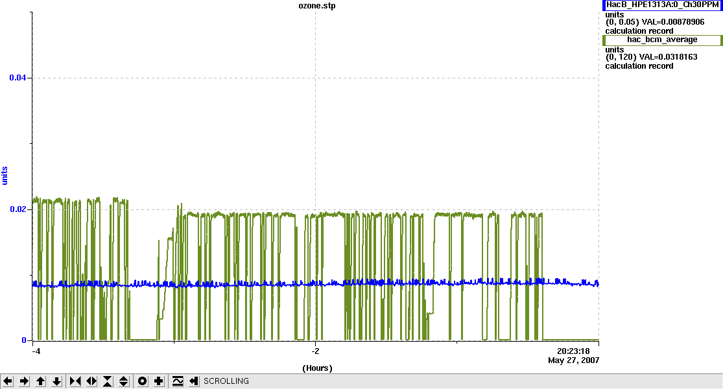Zoom out horizontally using the outward-triangles icon
The image size is (723, 389).
[x=91, y=381]
